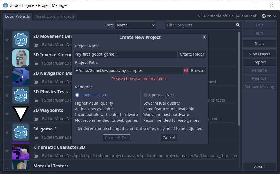Click the Scan button

coord(260,44)
